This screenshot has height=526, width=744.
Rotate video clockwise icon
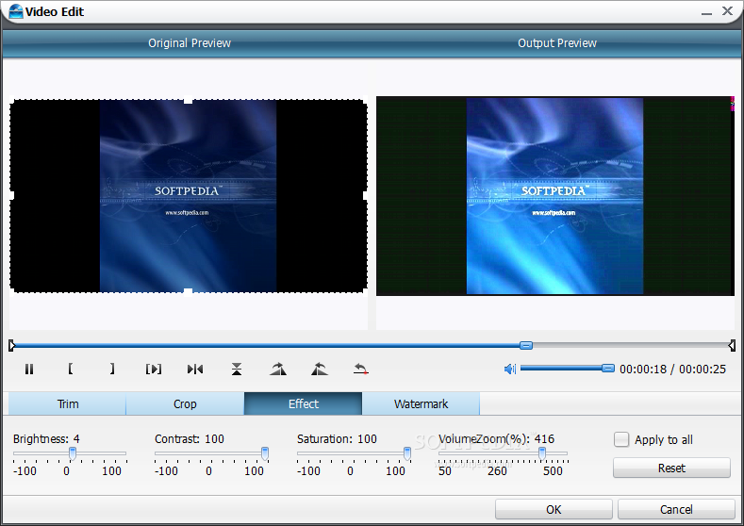278,369
